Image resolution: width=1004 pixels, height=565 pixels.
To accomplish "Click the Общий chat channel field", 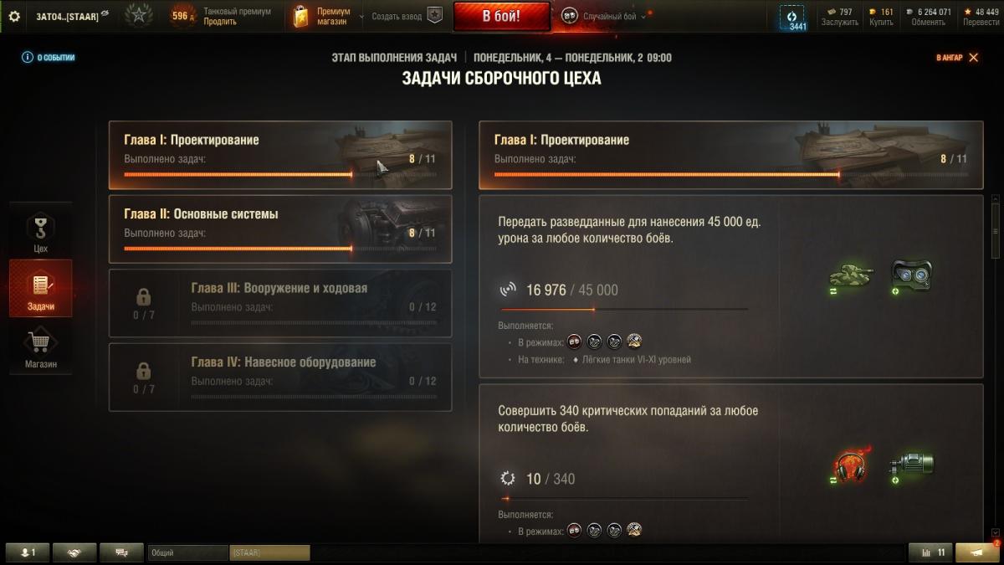I will click(187, 552).
